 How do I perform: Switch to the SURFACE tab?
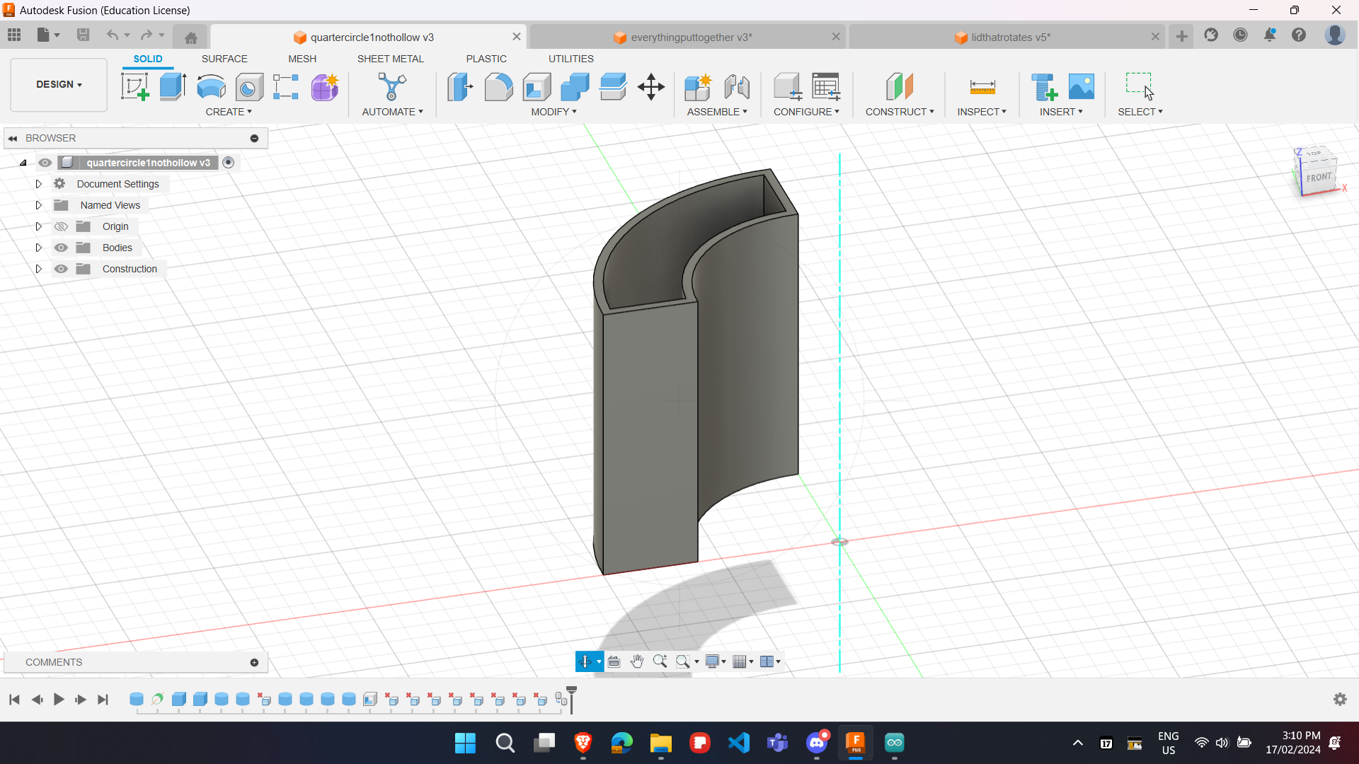tap(224, 59)
